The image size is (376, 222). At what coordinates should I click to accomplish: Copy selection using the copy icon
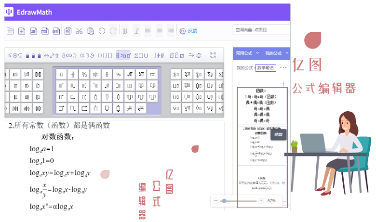tap(68, 31)
